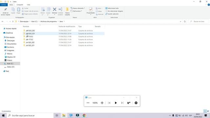
Task: Switch to the Compartir ribbon tab
Action: tap(20, 5)
